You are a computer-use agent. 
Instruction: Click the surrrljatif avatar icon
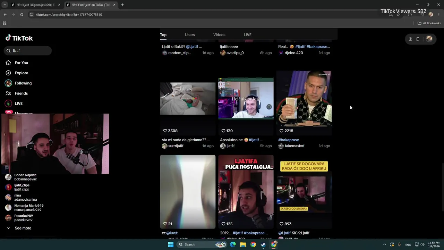click(x=164, y=146)
